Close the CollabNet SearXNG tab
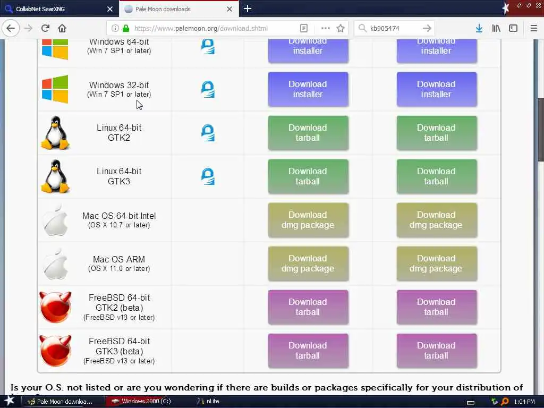The width and height of the screenshot is (544, 408). [109, 9]
